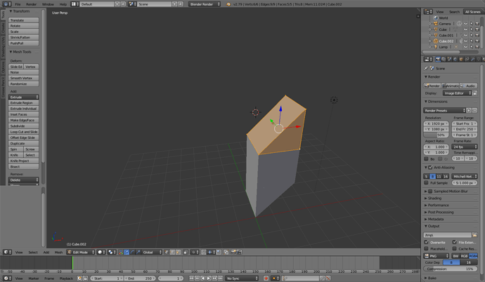The image size is (485, 282).
Task: Adjust the Compression slider
Action: (451, 269)
